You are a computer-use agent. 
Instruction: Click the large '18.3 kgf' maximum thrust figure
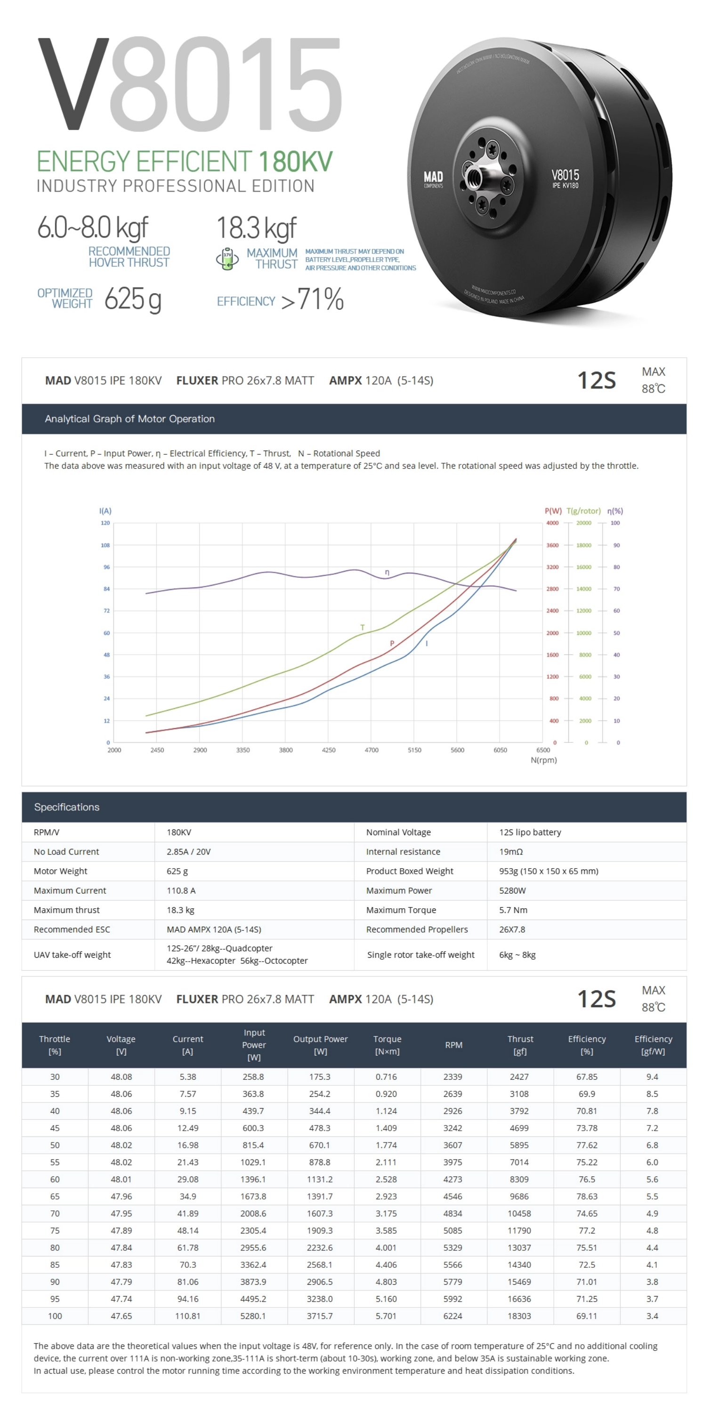[x=257, y=228]
